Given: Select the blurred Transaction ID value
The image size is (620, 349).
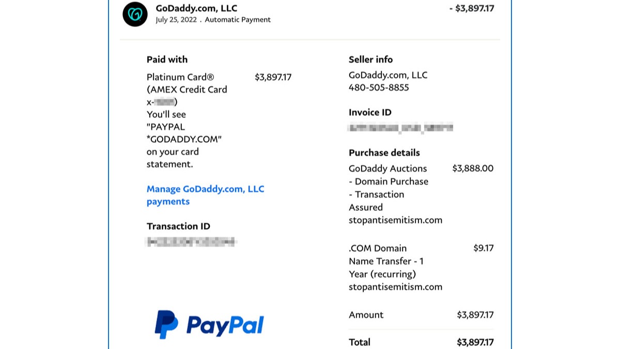Looking at the screenshot, I should click(191, 241).
